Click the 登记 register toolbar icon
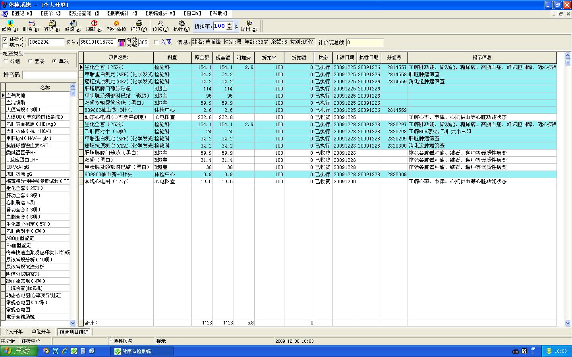Screen dimensions: 572x357 point(52,24)
